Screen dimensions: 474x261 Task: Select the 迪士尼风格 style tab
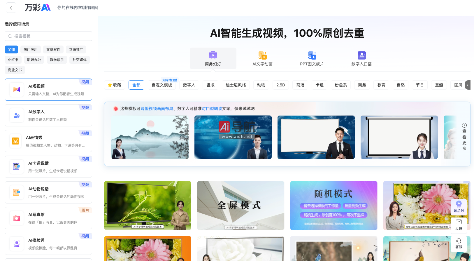point(236,85)
